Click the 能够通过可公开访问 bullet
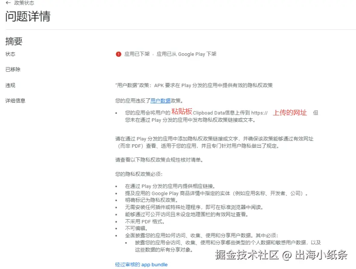The height and width of the screenshot is (269, 356). [x=187, y=214]
